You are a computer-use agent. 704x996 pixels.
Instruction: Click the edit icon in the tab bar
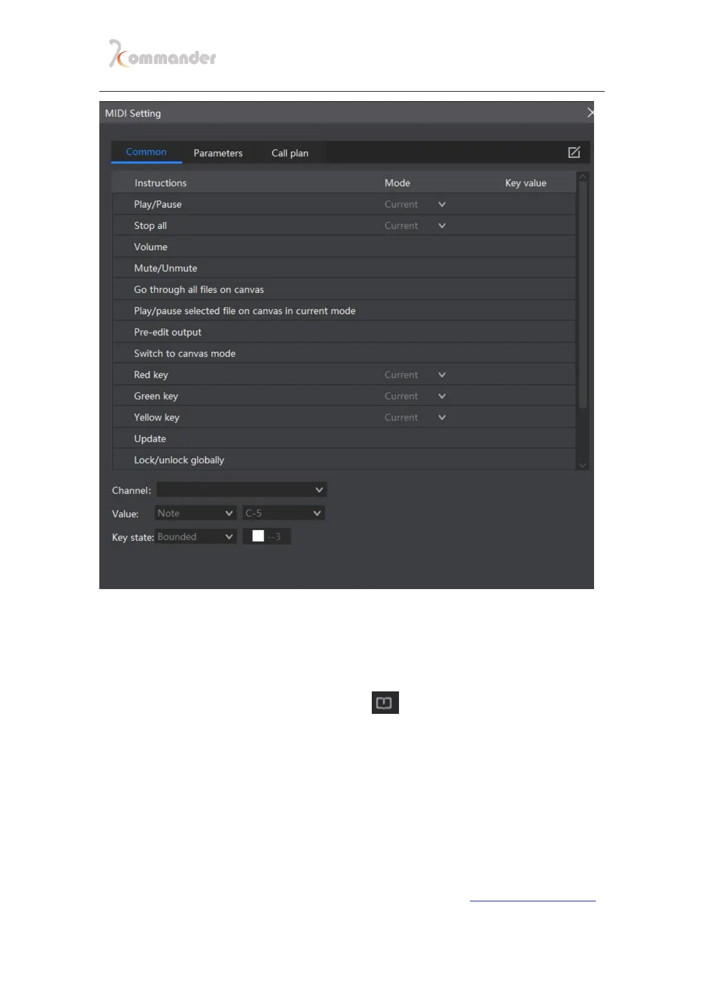(x=574, y=153)
